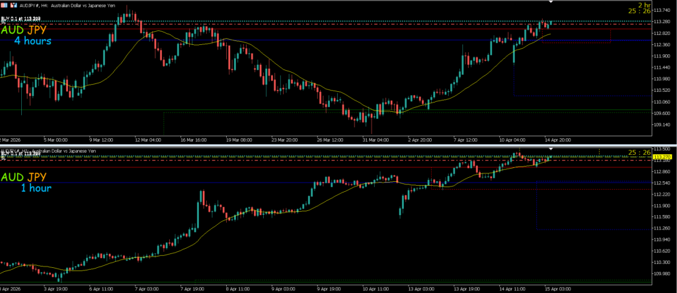Click the chart shift triangle on 4-hour chart
Viewport: 677px width, 293px height.
(x=550, y=2)
